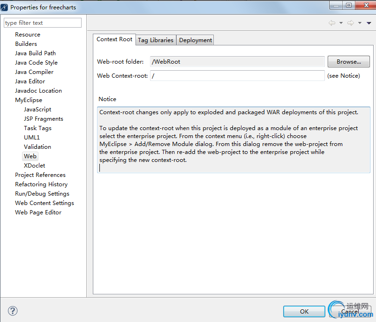The image size is (376, 322).
Task: Select Refactoring History entry
Action: click(x=41, y=184)
